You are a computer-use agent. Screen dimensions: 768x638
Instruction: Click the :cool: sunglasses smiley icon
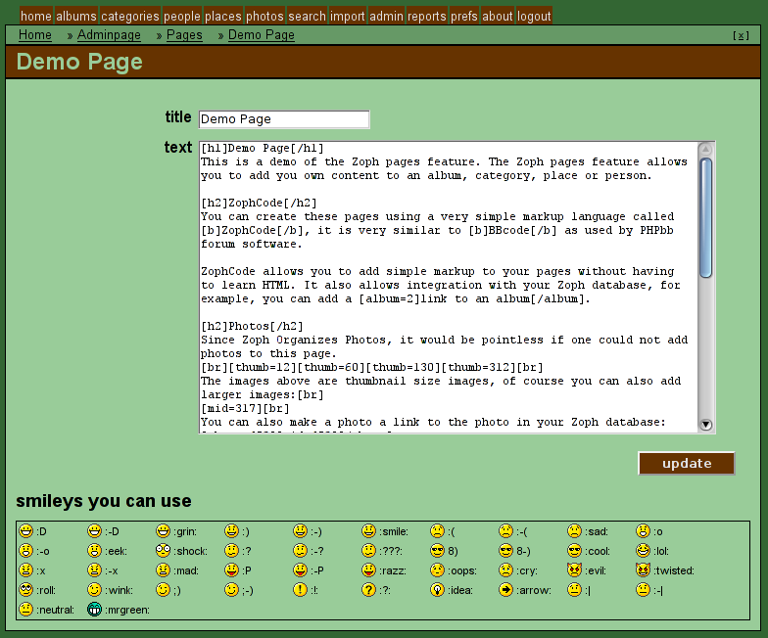574,551
